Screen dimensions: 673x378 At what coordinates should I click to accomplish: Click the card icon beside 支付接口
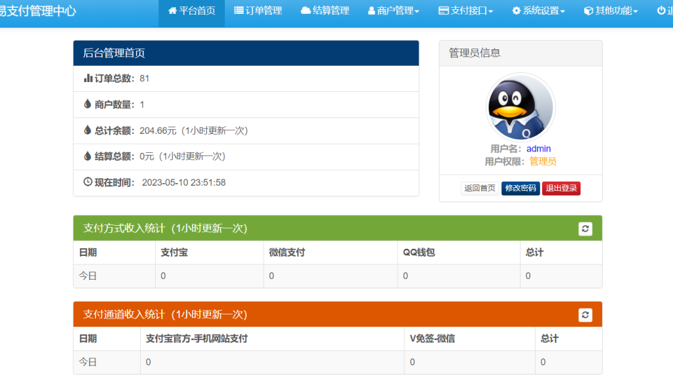point(444,10)
